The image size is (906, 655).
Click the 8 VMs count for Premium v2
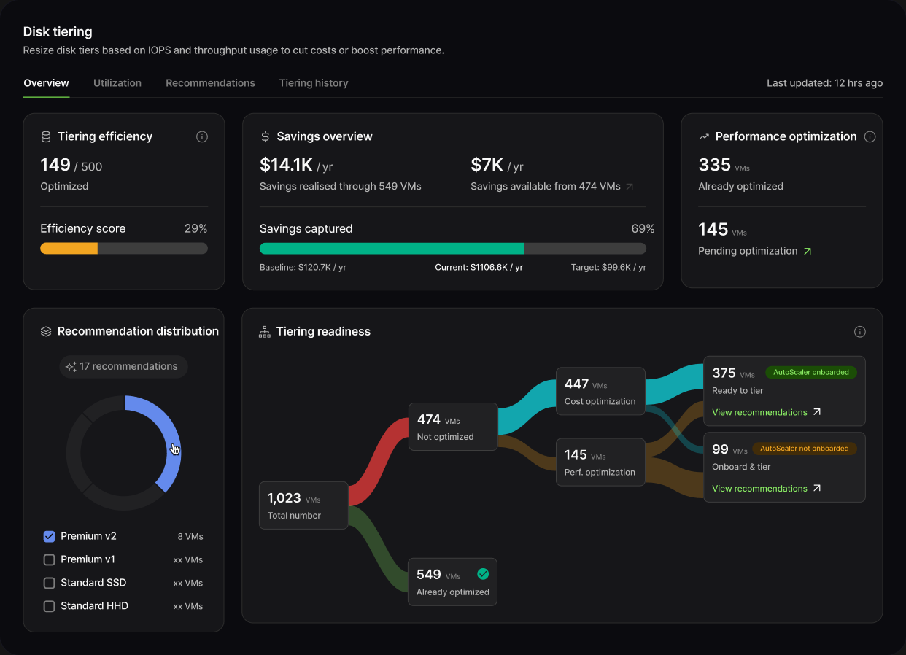[190, 537]
